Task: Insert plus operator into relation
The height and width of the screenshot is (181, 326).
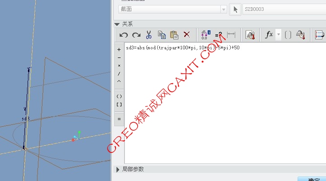Action: (x=119, y=50)
